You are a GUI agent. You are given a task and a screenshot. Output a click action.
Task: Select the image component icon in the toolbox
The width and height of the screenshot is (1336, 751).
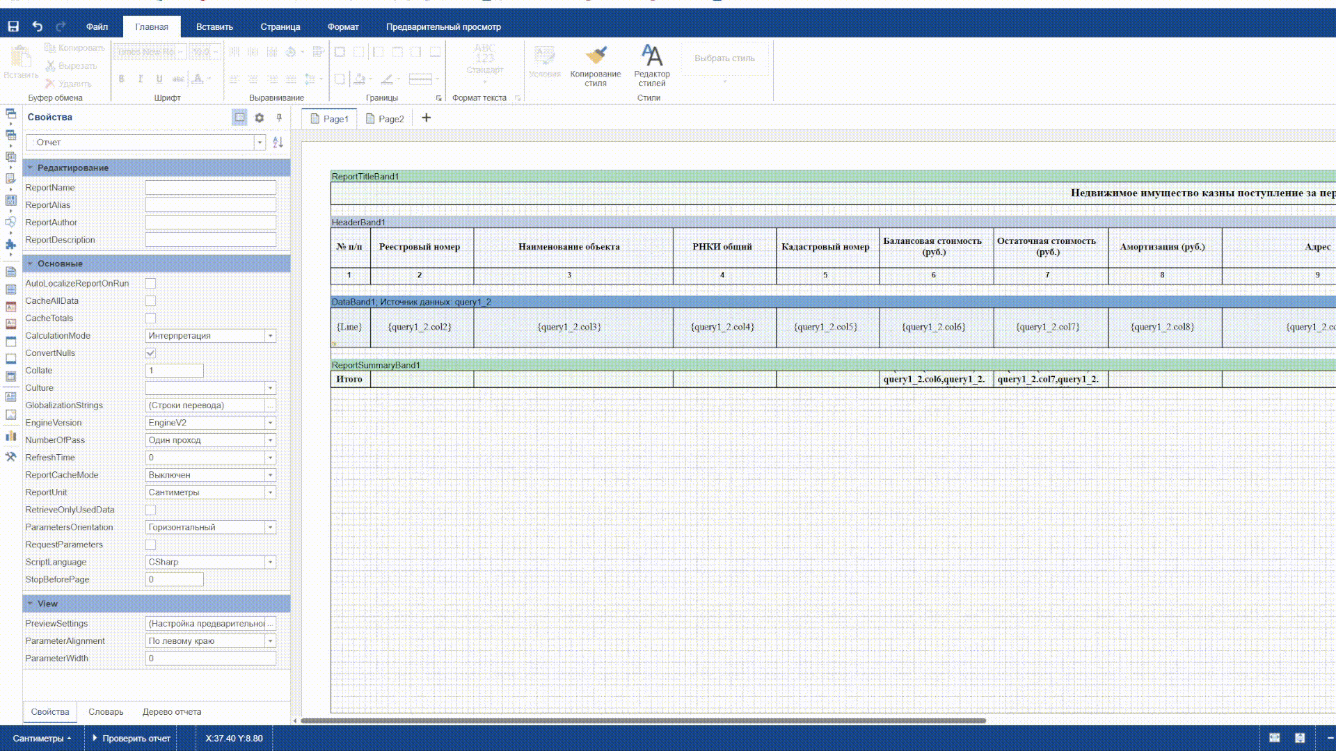click(10, 414)
